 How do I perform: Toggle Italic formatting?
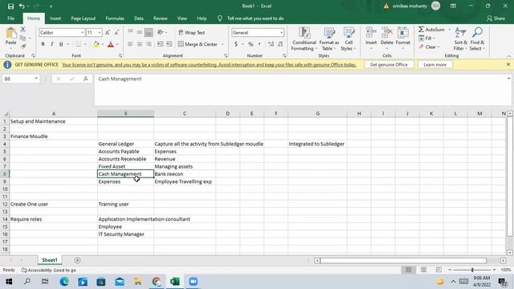click(x=51, y=44)
